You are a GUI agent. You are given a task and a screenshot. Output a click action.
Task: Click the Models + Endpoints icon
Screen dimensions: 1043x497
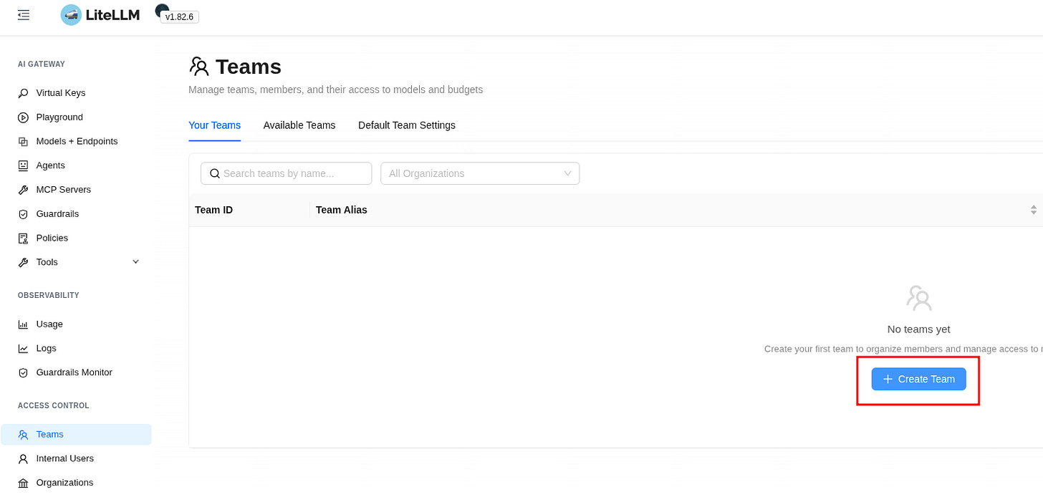[23, 142]
